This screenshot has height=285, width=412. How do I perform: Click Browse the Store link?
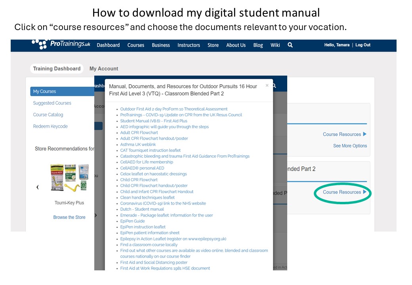tap(69, 217)
